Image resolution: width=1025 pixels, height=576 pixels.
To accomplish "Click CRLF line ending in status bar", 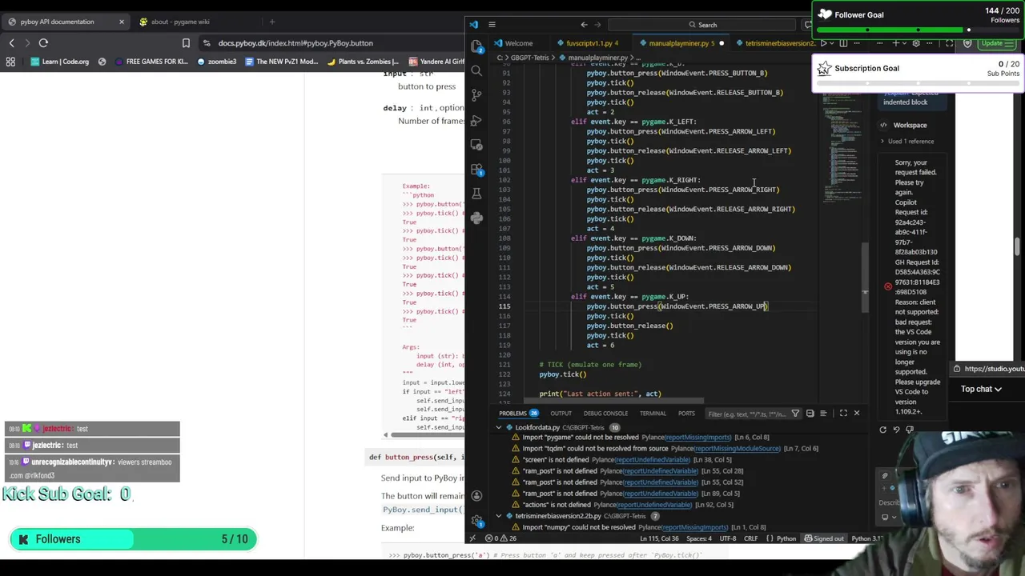I will 750,538.
